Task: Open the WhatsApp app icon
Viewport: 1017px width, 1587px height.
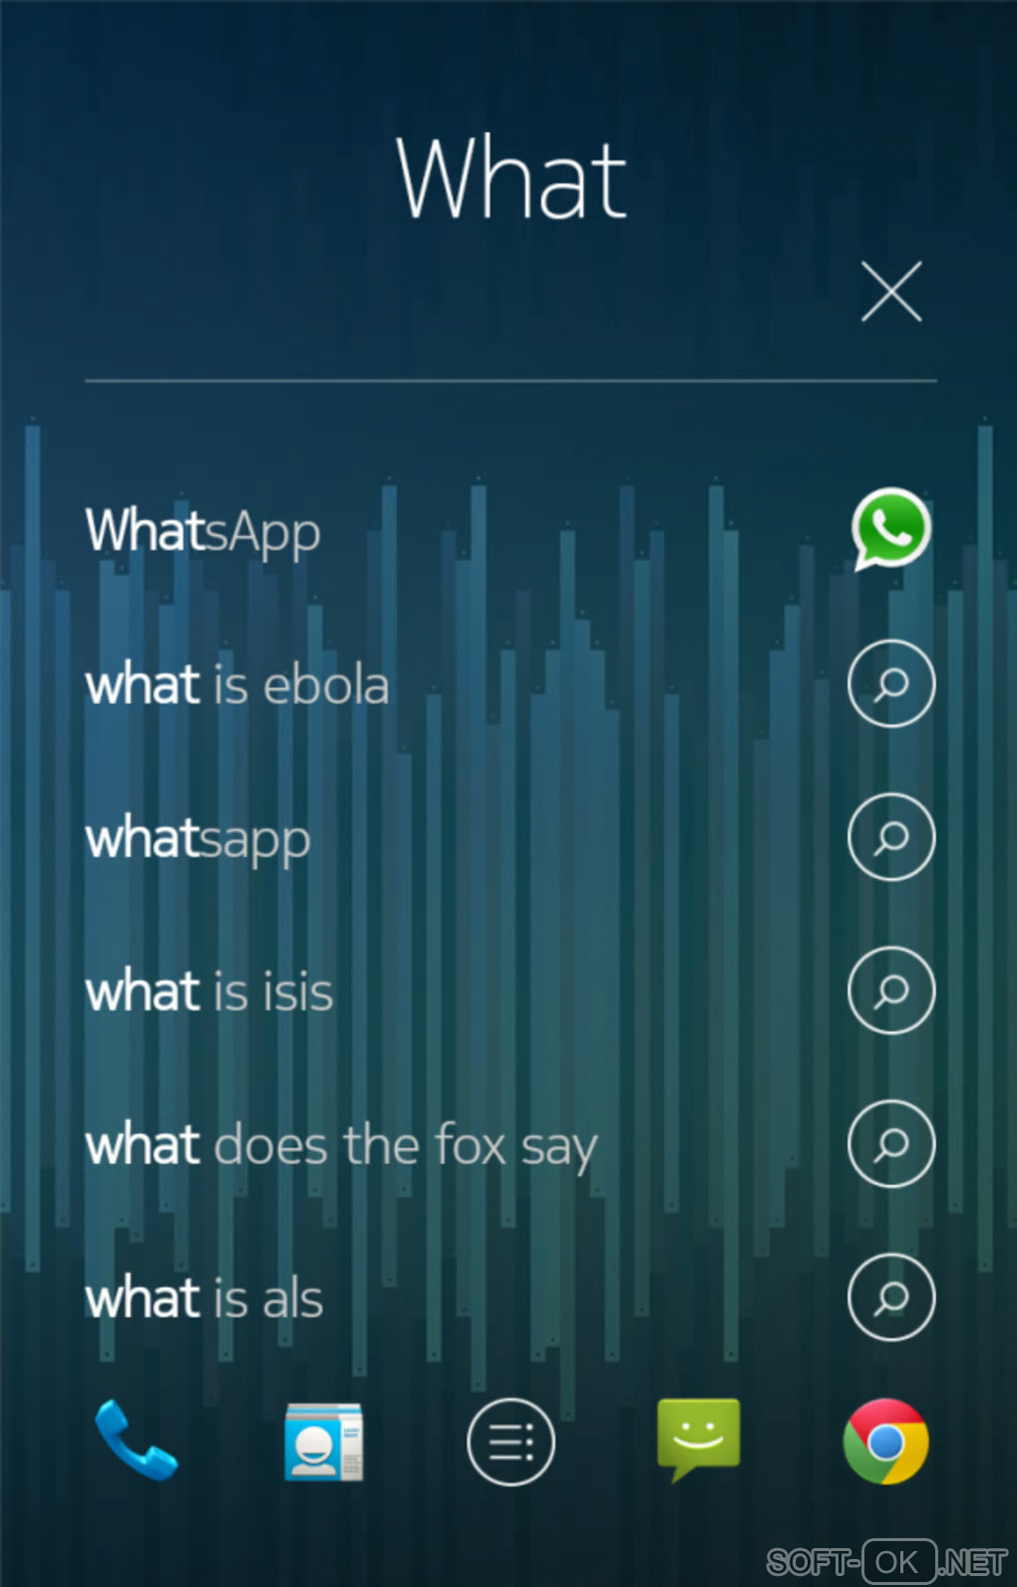Action: point(890,529)
